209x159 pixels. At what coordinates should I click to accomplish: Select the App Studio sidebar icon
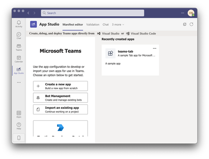pyautogui.click(x=19, y=71)
